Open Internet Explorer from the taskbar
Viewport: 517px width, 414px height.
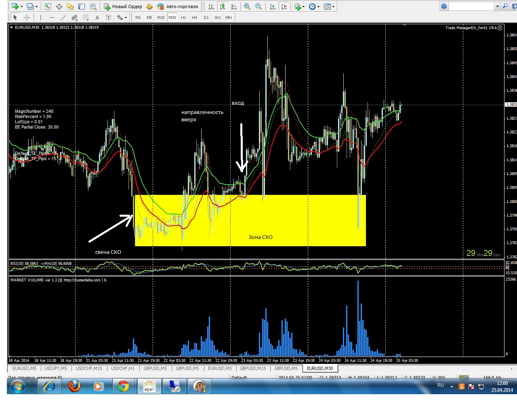(x=49, y=386)
